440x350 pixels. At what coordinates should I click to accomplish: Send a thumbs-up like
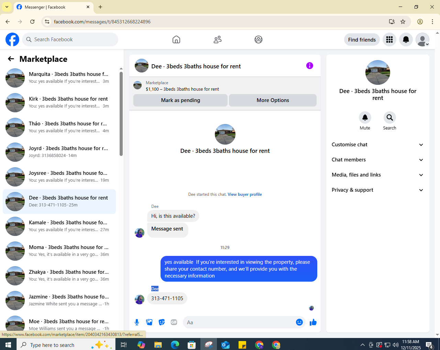[x=313, y=322]
